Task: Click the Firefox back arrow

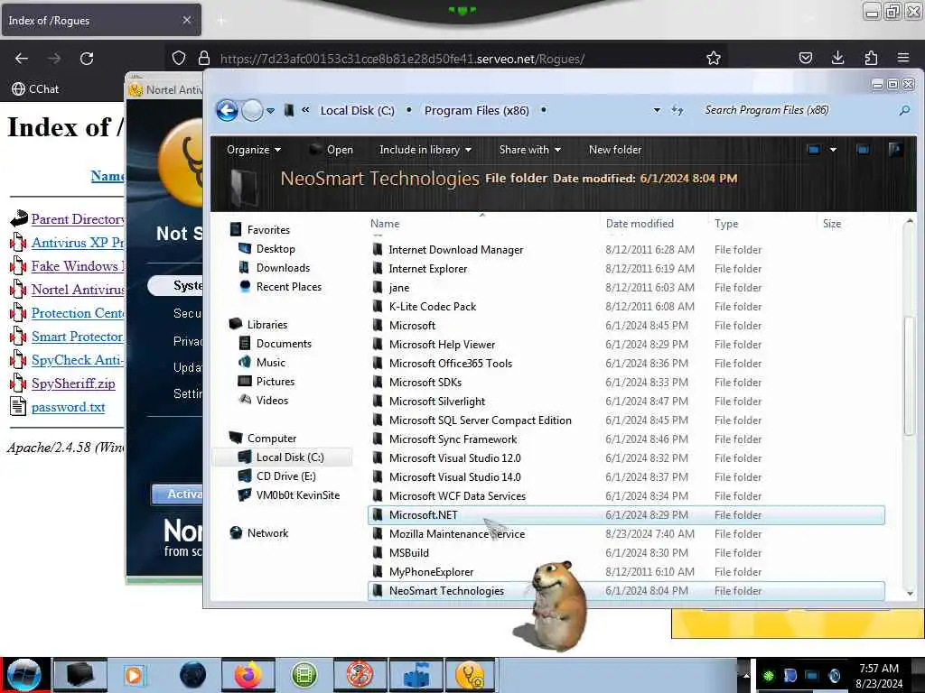Action: tap(22, 59)
